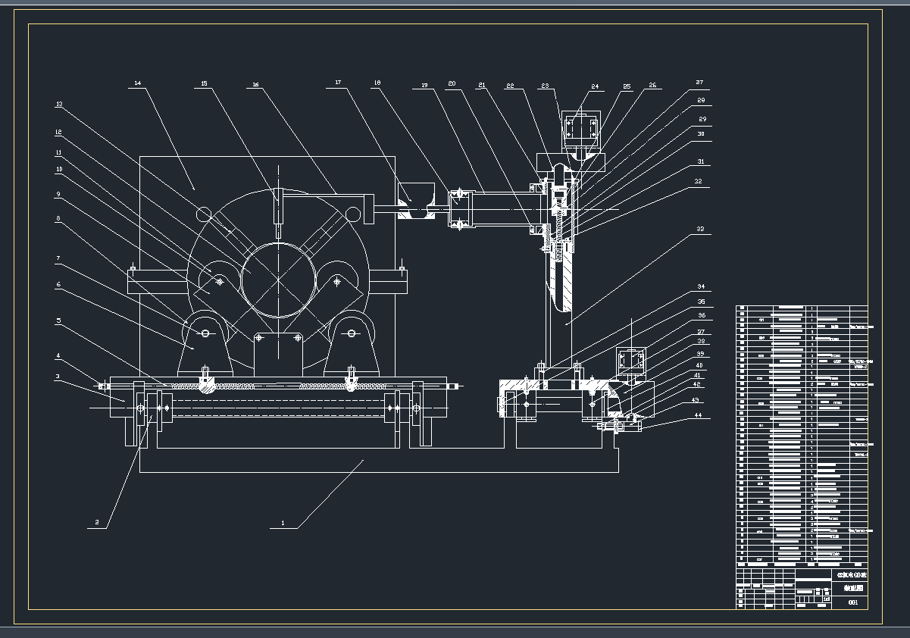Select the top motor box under label 24
This screenshot has width=910, height=638.
tap(581, 131)
